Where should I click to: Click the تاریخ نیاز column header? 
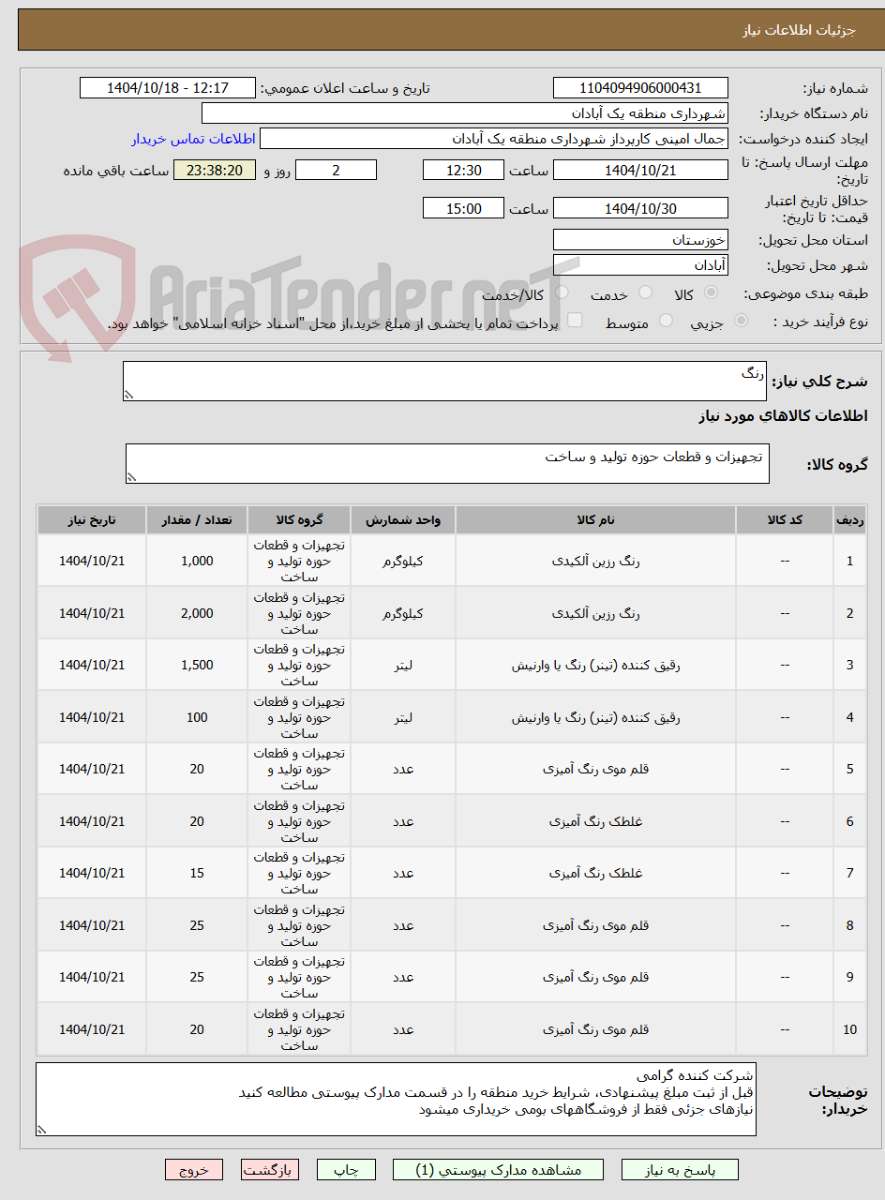[92, 519]
